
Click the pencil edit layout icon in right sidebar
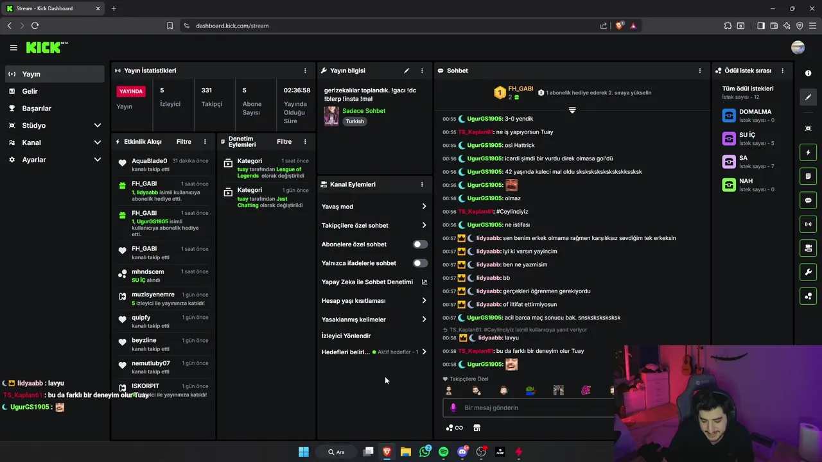point(809,97)
